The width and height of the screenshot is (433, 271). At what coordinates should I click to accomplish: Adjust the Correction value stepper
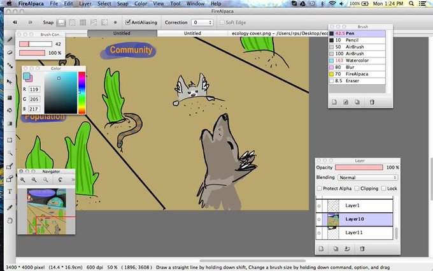(x=210, y=22)
